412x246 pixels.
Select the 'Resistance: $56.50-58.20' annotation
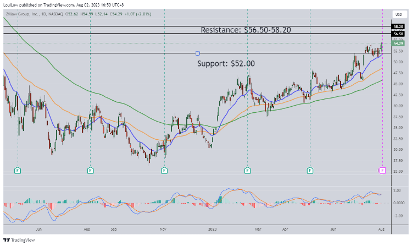pyautogui.click(x=246, y=30)
